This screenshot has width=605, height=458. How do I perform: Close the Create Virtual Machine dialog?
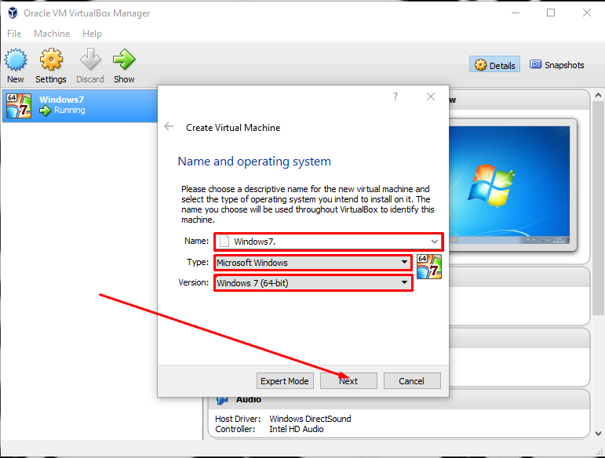[431, 96]
